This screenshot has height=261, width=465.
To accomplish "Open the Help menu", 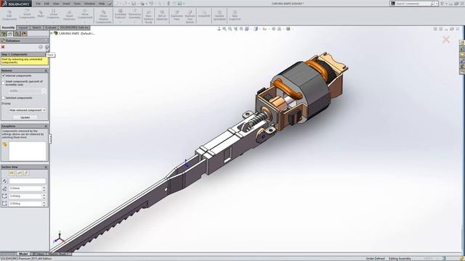I will 102,4.
